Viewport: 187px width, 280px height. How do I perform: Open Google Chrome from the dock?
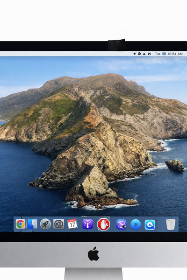(21, 224)
